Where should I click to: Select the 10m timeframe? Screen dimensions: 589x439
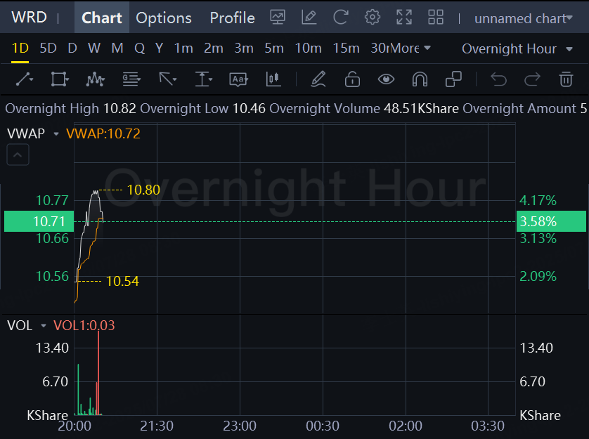[308, 48]
